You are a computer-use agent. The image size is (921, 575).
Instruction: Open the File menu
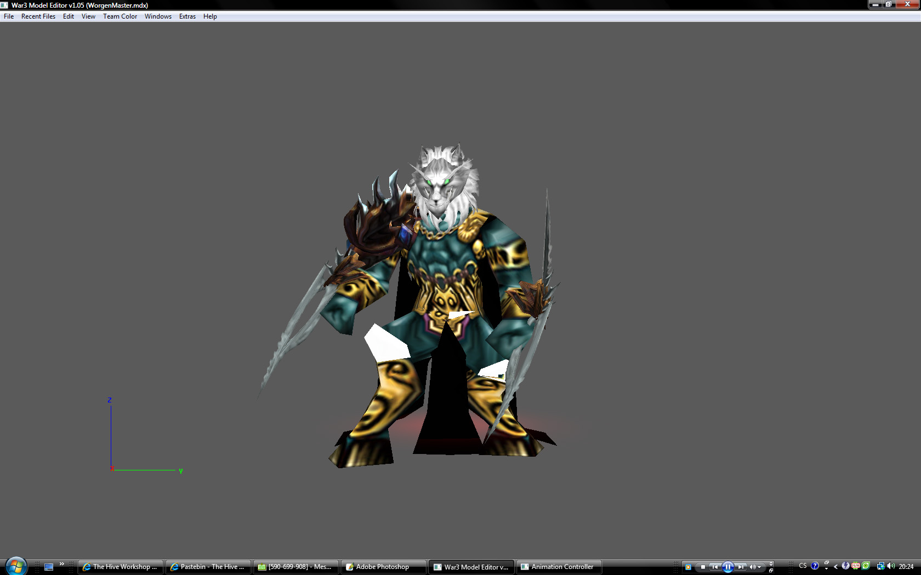(x=9, y=16)
